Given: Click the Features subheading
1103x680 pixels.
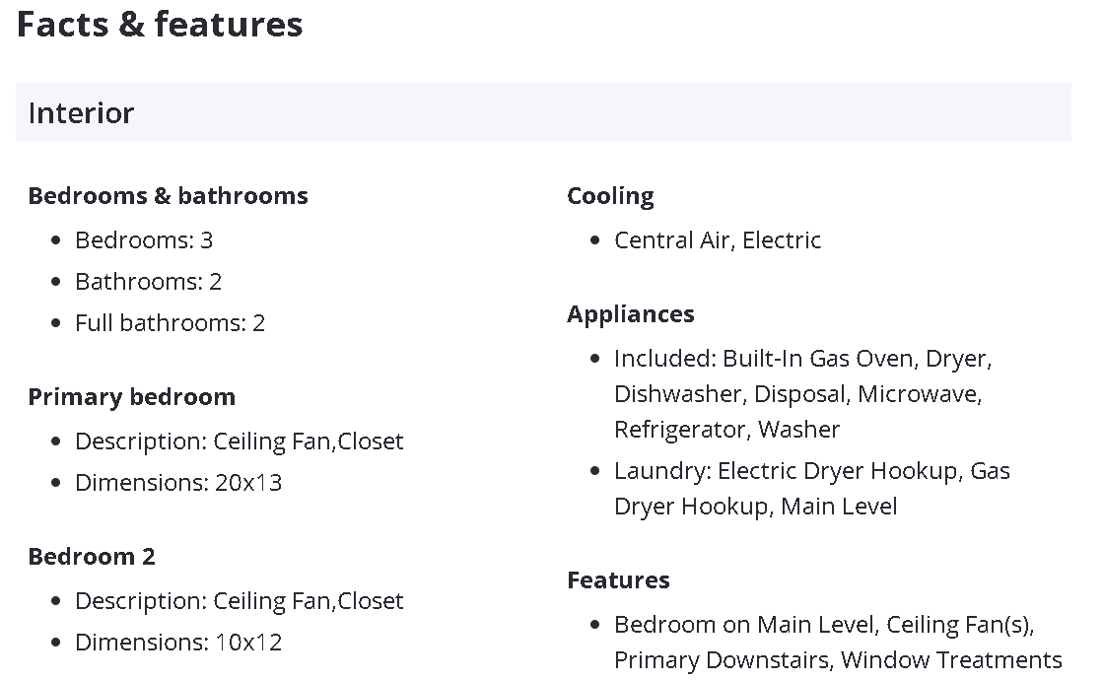Looking at the screenshot, I should coord(618,579).
